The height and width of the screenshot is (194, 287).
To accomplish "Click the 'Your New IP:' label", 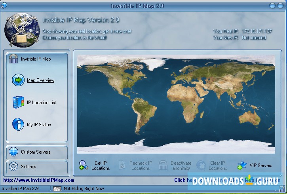I will (226, 38).
